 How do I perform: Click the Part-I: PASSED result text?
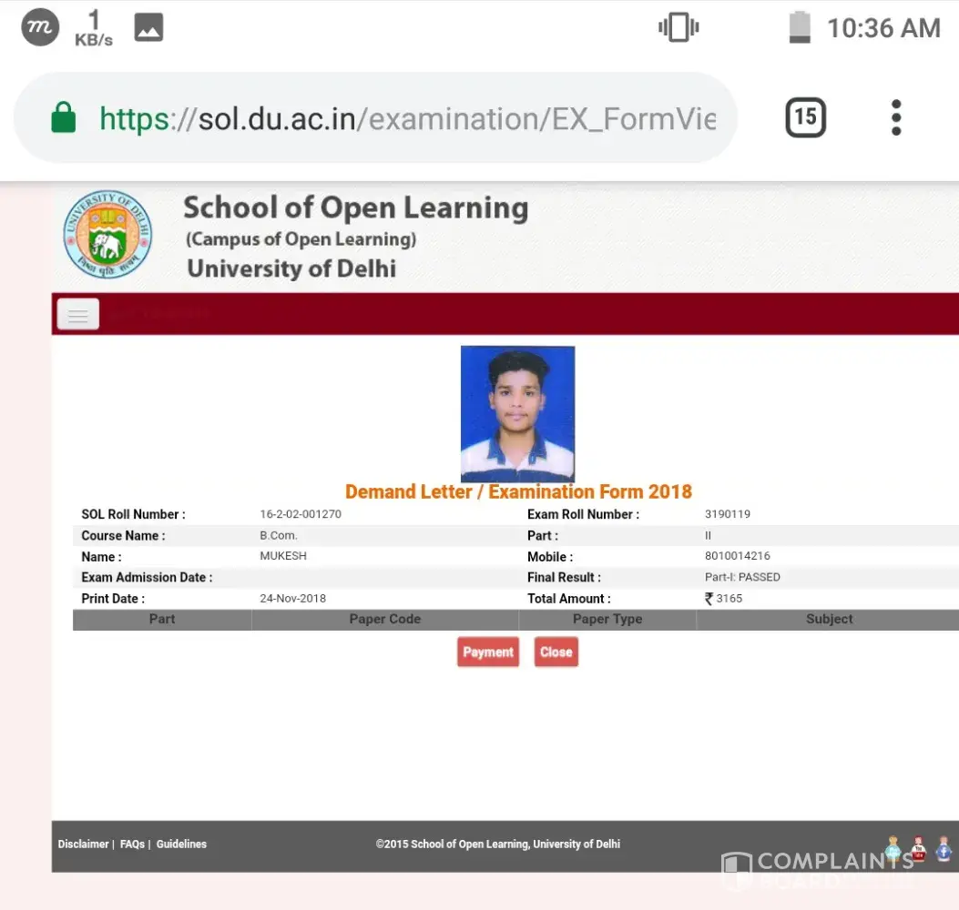point(742,577)
